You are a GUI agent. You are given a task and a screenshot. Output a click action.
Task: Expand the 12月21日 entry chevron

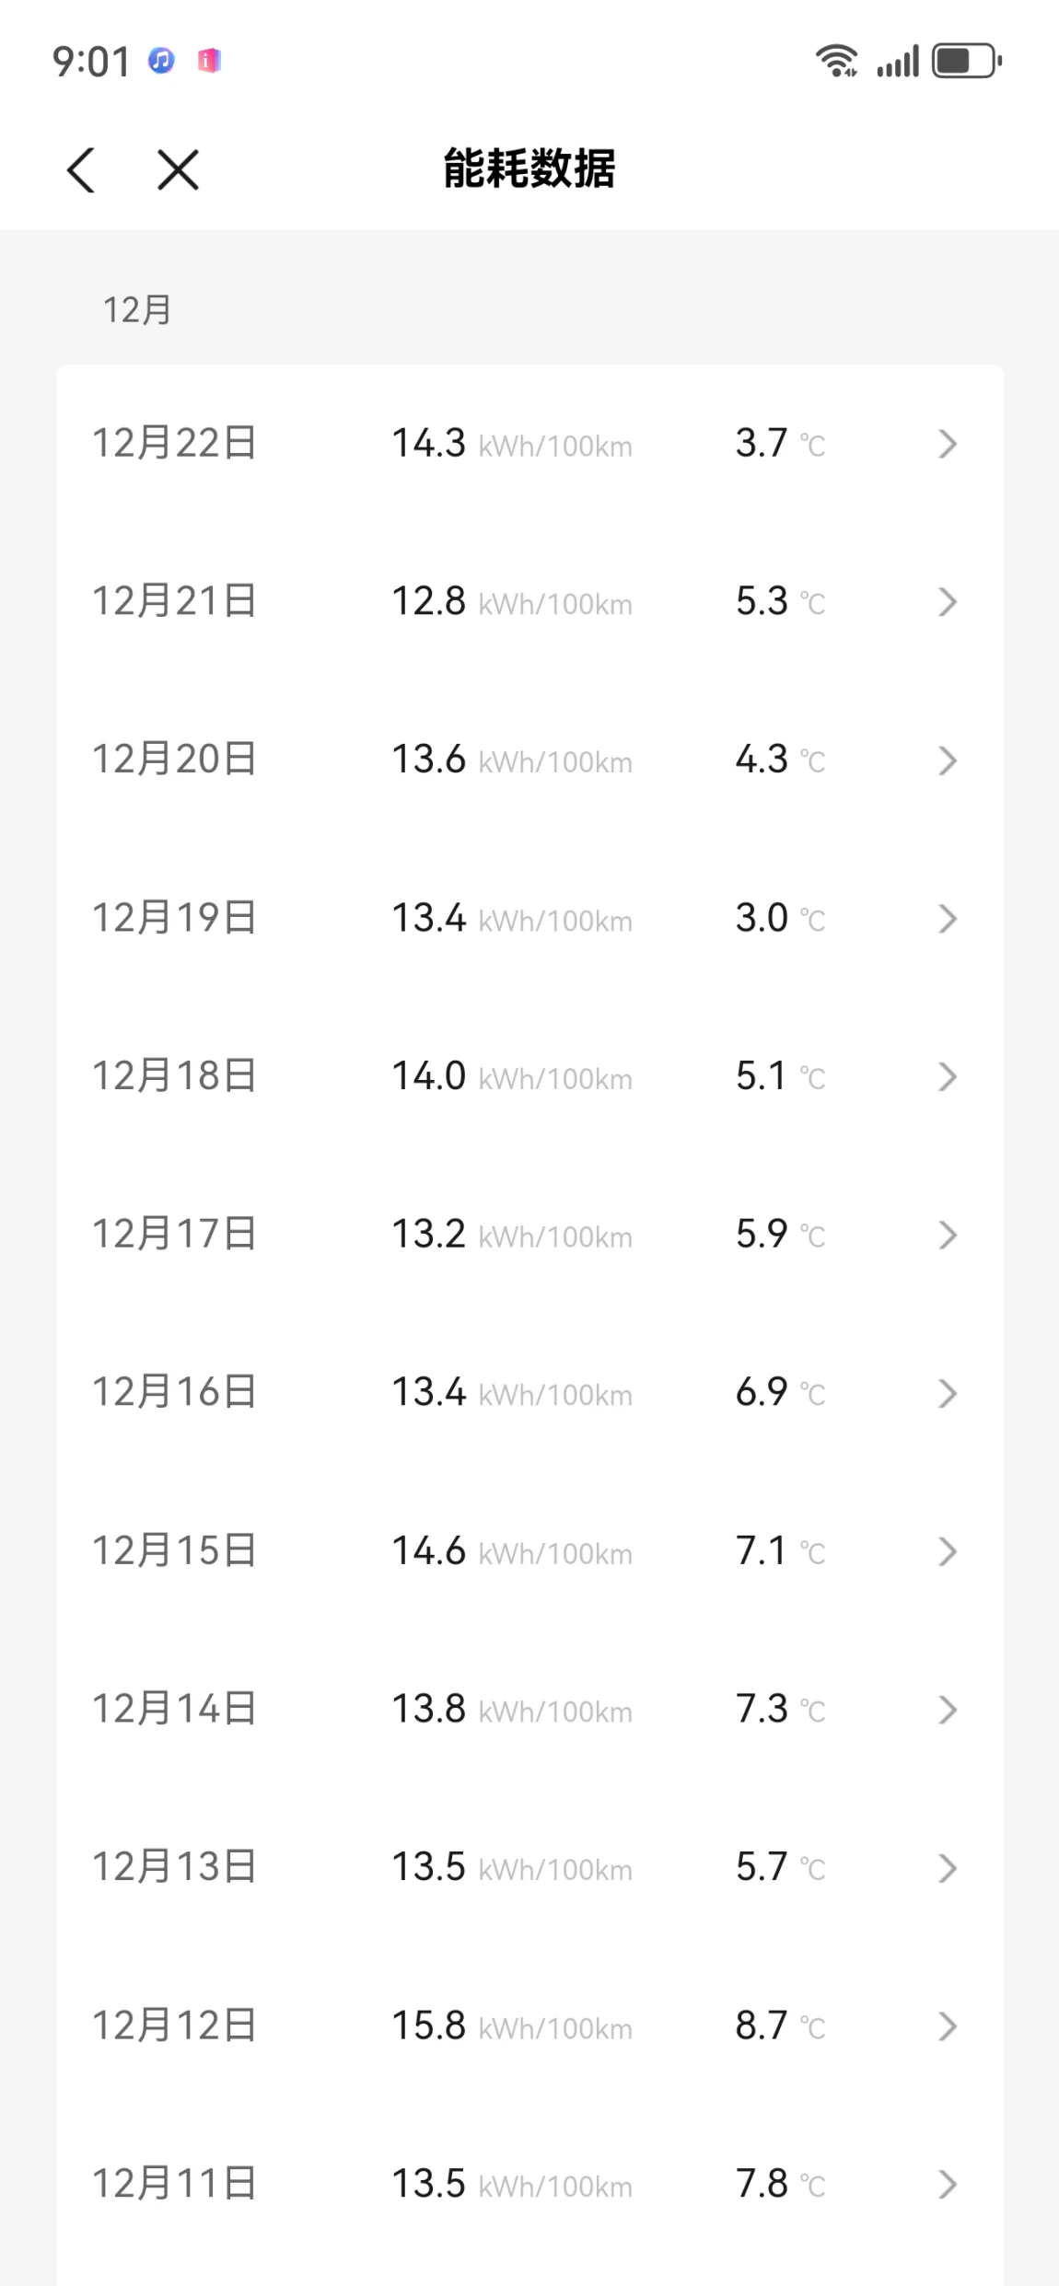pyautogui.click(x=948, y=602)
